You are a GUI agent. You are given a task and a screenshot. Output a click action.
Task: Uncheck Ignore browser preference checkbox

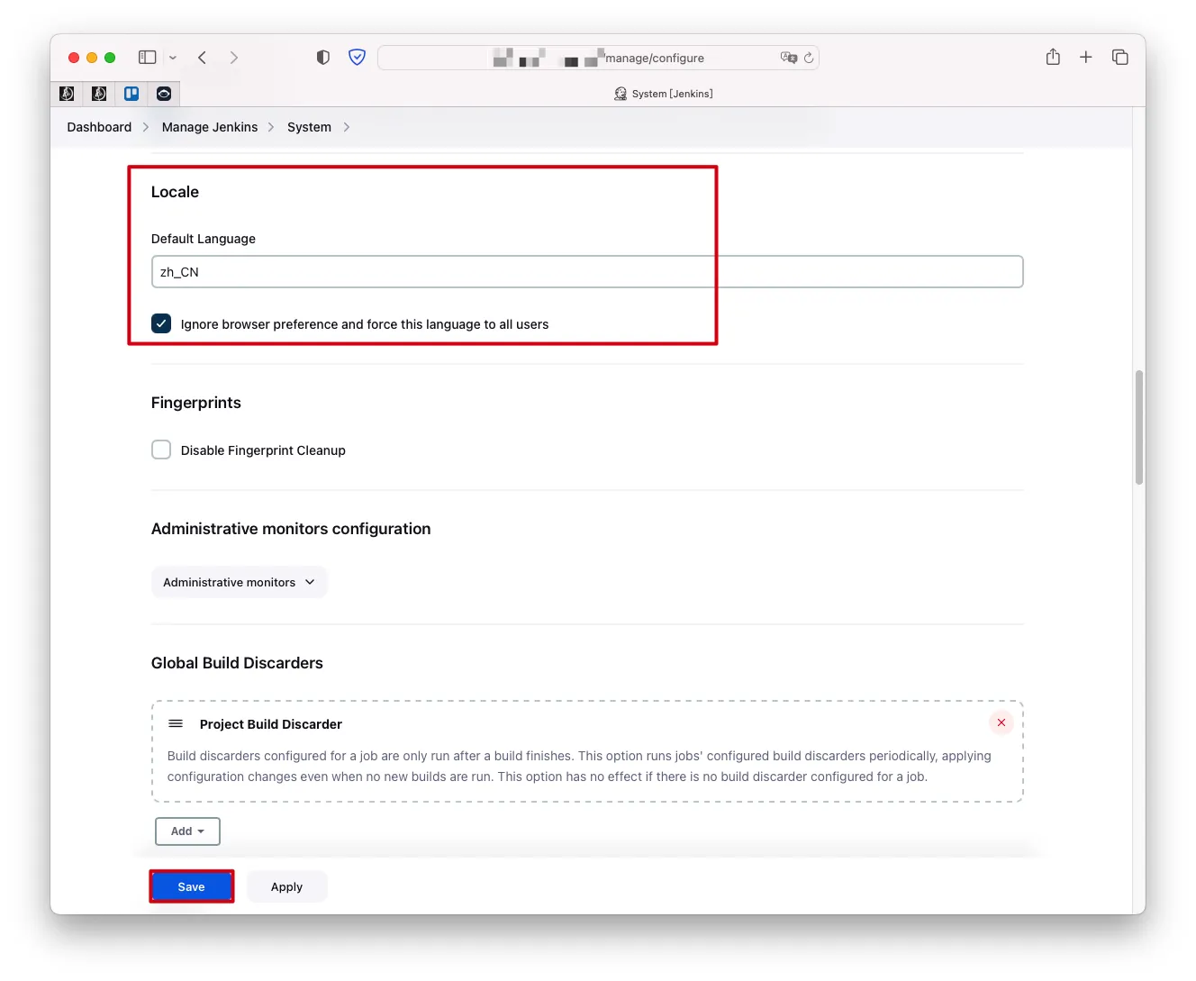161,324
